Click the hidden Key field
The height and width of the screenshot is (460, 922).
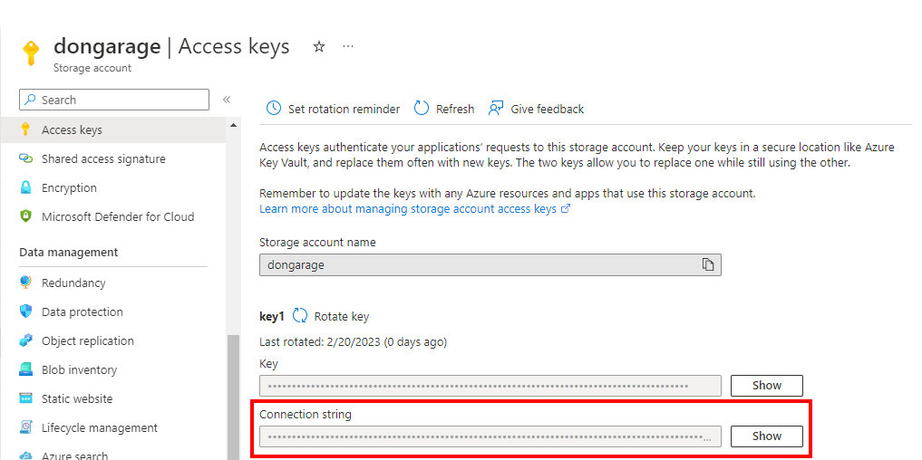(490, 386)
